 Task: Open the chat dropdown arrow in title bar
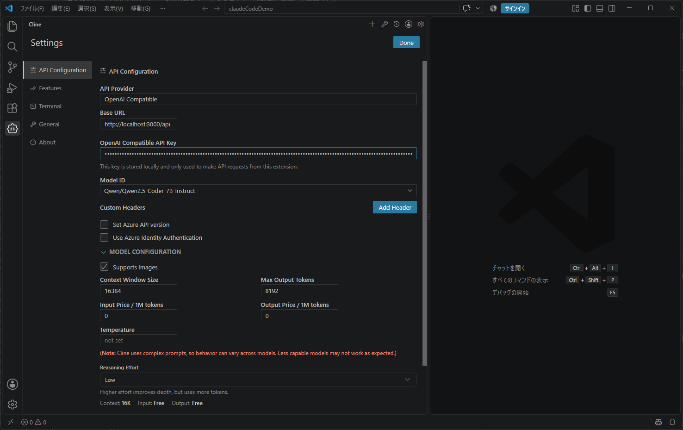point(478,8)
